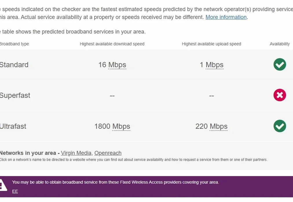293x202 pixels.
Task: Click the "Highest available upload speed" header
Action: click(x=211, y=44)
